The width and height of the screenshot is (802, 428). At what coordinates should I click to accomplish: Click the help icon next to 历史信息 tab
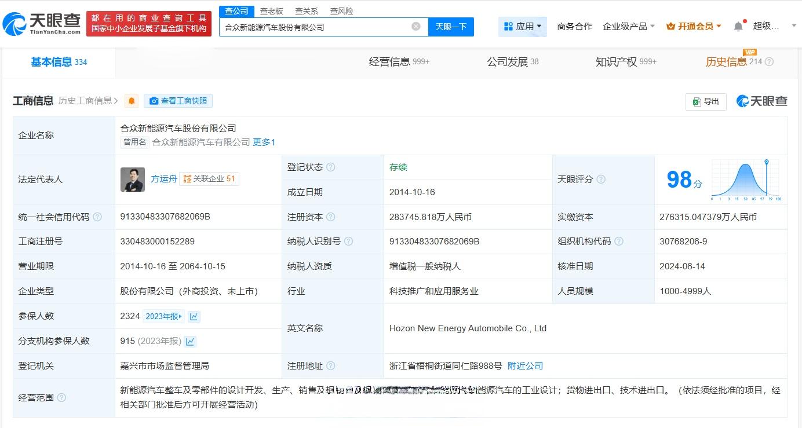[770, 62]
